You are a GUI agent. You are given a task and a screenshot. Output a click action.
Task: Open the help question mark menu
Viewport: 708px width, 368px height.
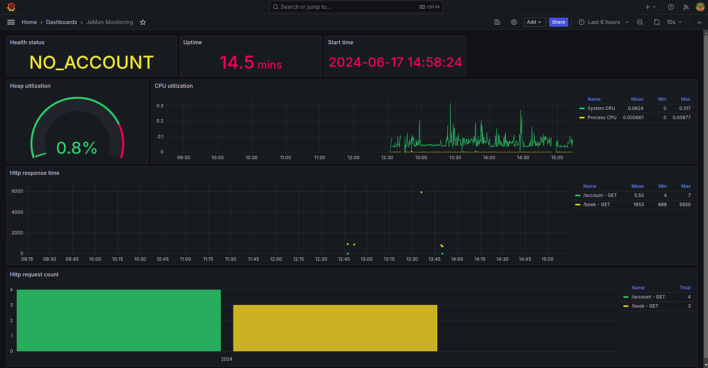click(671, 7)
